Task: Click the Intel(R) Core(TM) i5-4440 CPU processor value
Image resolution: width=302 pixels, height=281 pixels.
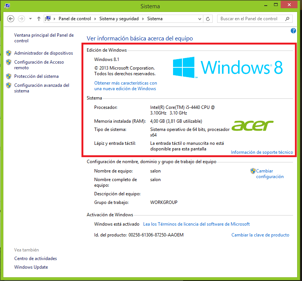Action: coord(182,110)
